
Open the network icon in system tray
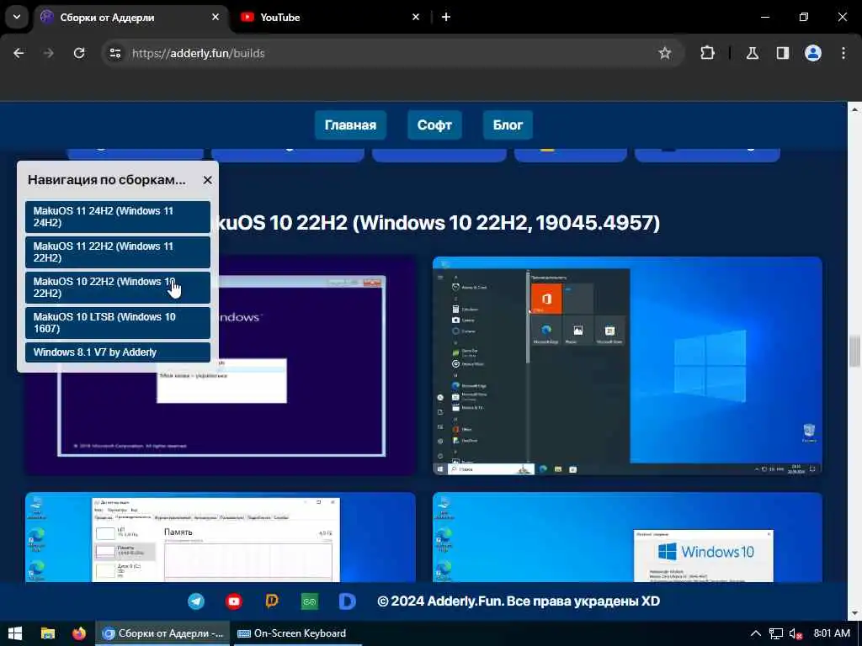pos(775,633)
